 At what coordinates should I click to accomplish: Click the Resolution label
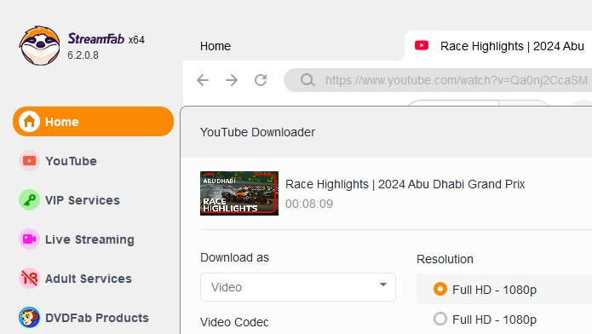(445, 259)
